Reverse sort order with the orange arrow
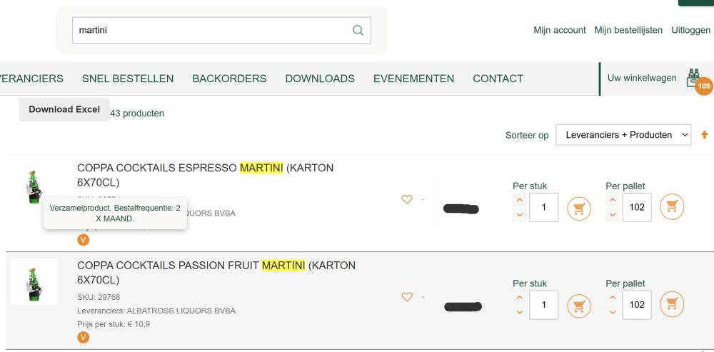This screenshot has width=714, height=352. (x=705, y=135)
